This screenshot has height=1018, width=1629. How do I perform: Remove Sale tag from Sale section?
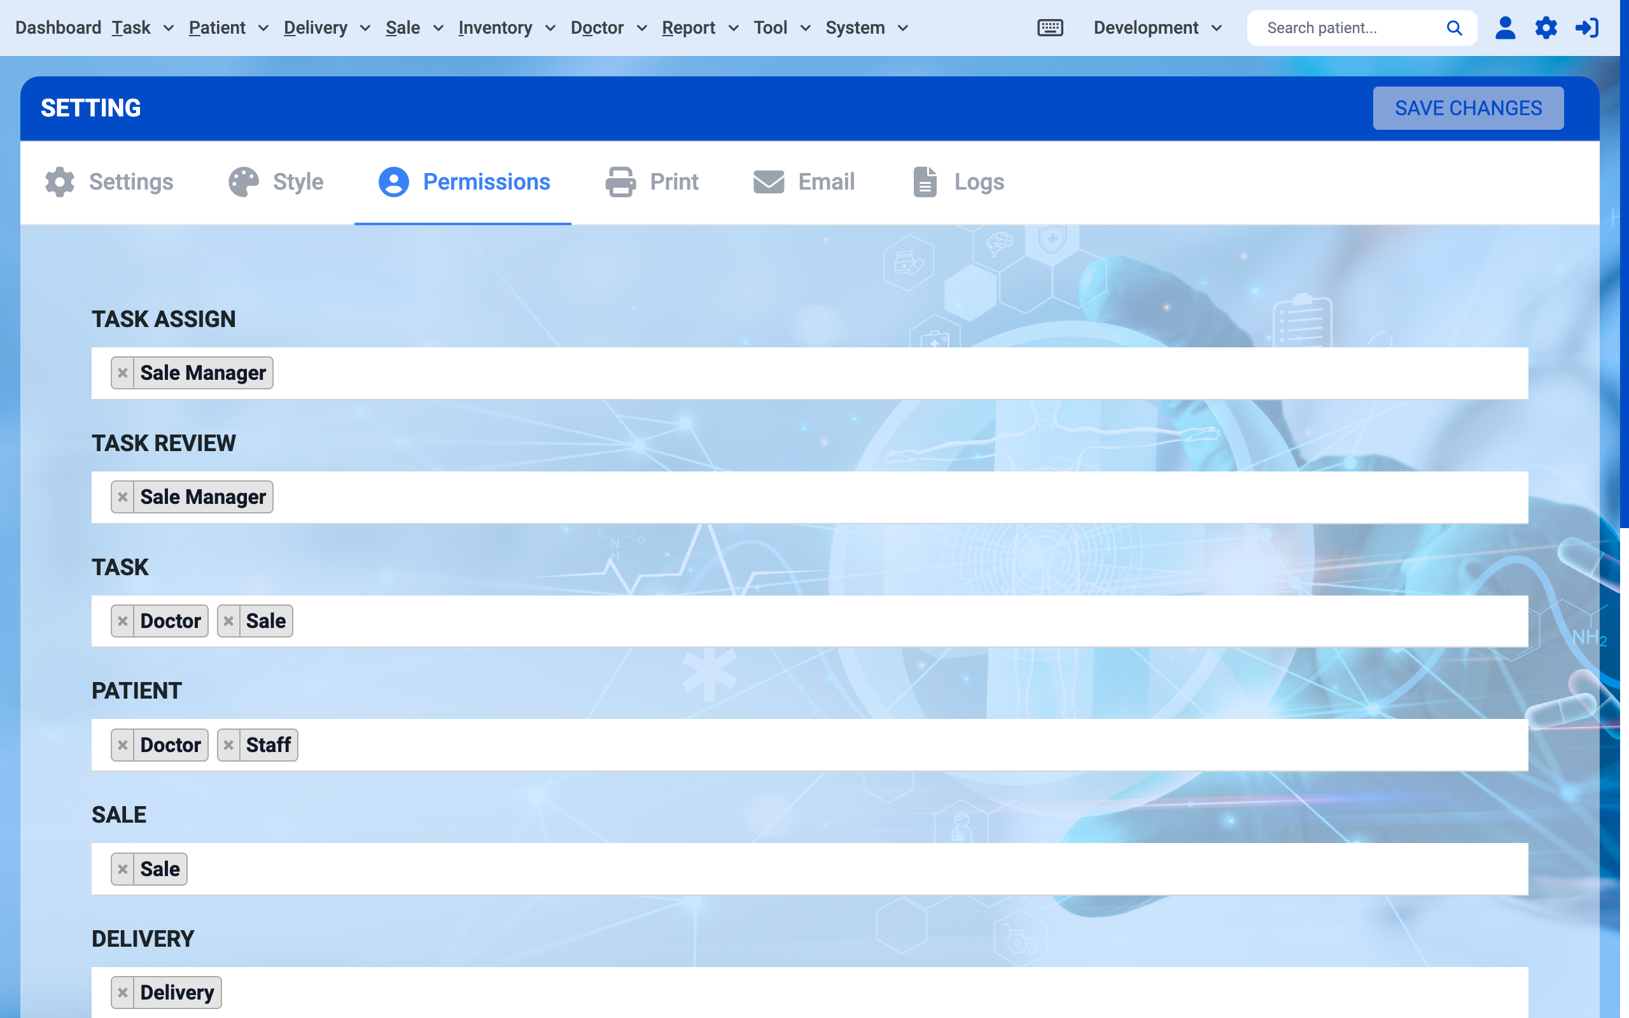pyautogui.click(x=123, y=868)
